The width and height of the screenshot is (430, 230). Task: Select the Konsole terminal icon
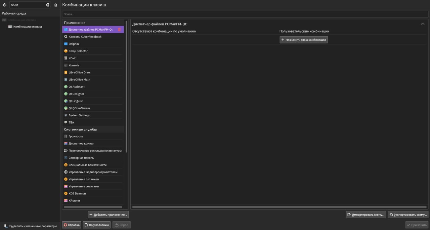pos(66,65)
